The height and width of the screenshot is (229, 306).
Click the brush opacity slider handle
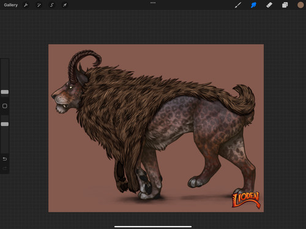click(5, 124)
